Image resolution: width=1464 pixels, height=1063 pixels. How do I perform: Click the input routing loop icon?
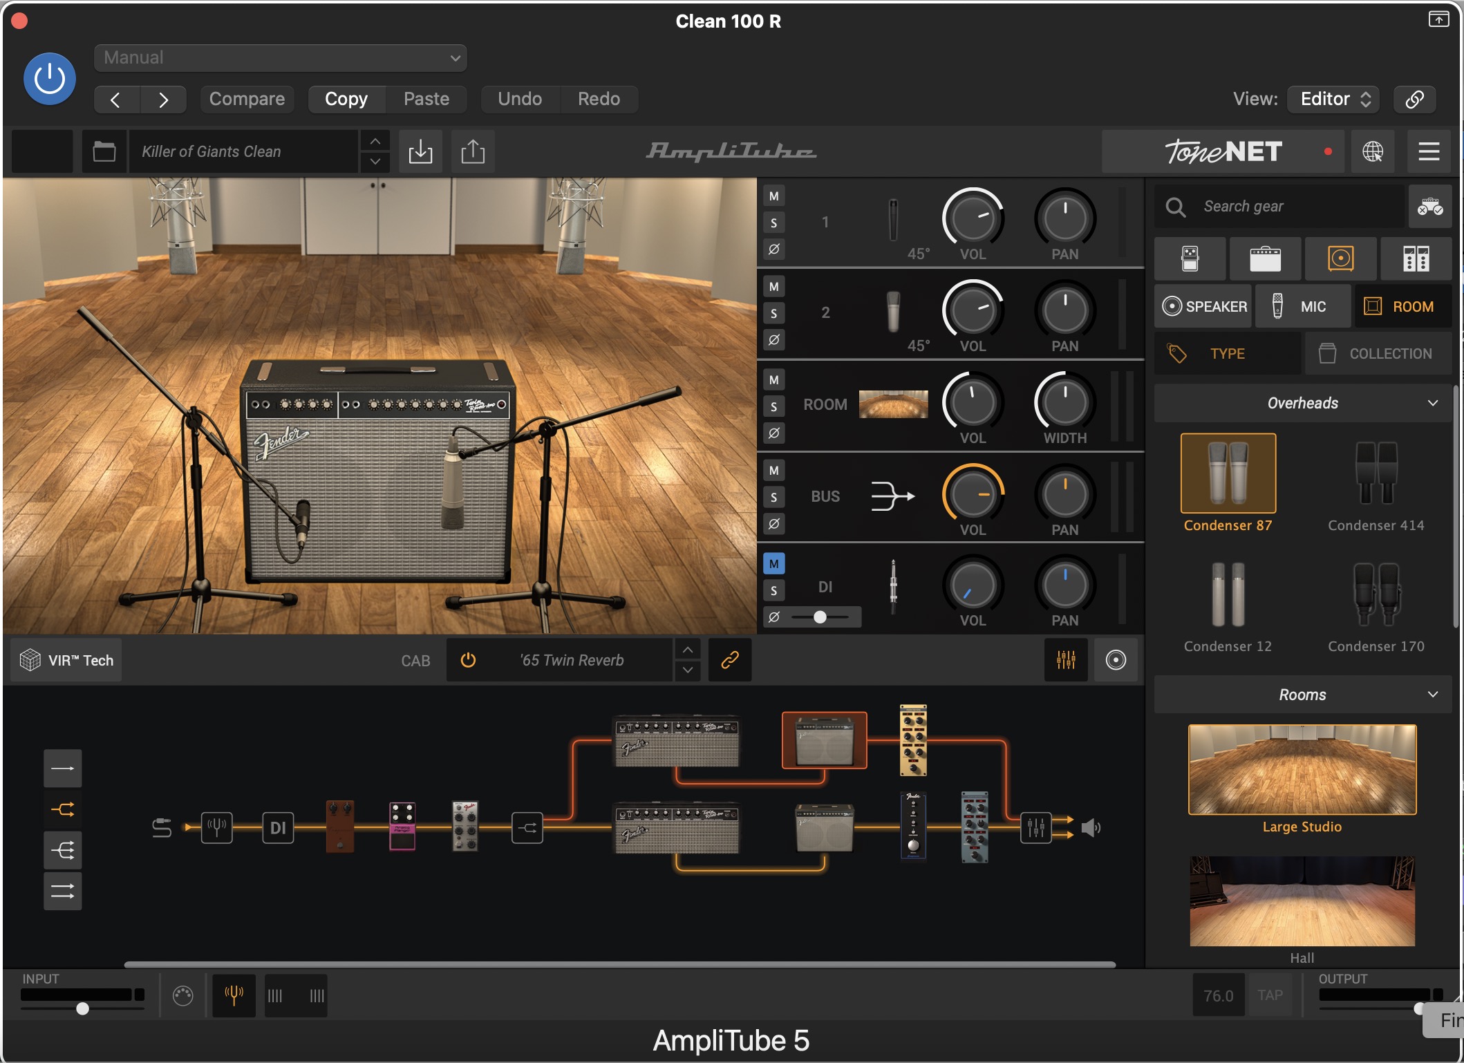162,827
